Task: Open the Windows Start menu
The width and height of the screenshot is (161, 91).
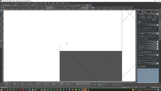Action: (2, 90)
